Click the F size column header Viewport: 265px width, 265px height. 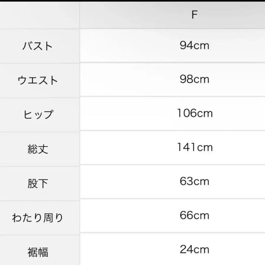tap(194, 15)
